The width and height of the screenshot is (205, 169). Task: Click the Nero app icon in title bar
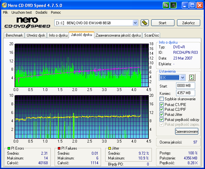coord(4,5)
